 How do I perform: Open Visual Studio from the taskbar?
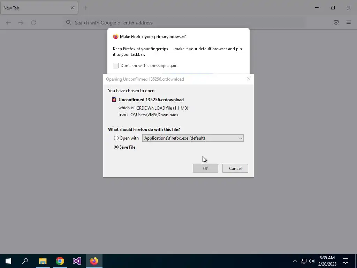(77, 261)
